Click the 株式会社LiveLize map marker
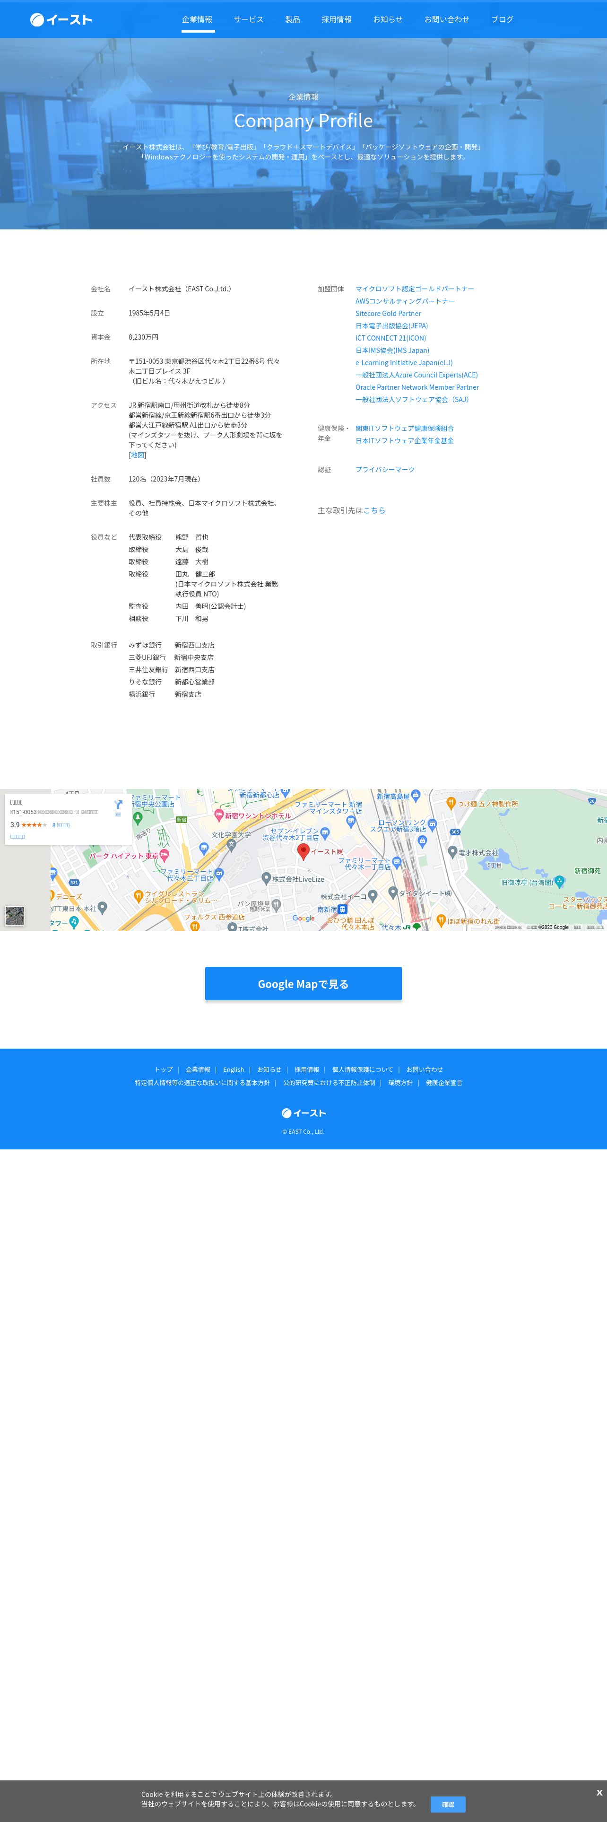 [x=266, y=878]
